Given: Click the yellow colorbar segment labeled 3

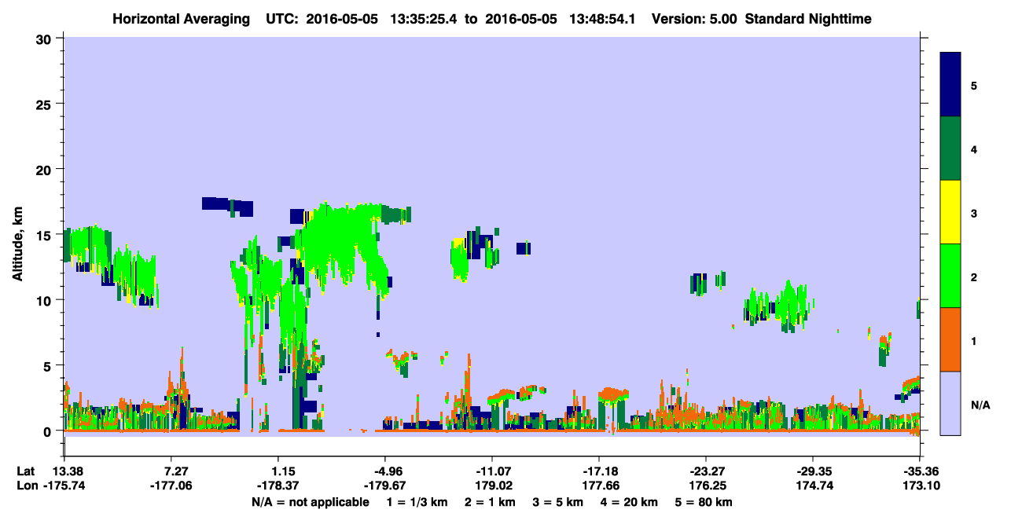Looking at the screenshot, I should point(950,212).
